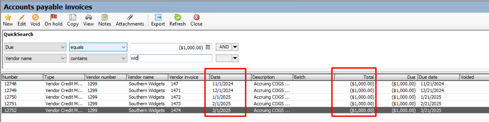Click the New star icon
The image size is (489, 122).
8,17
